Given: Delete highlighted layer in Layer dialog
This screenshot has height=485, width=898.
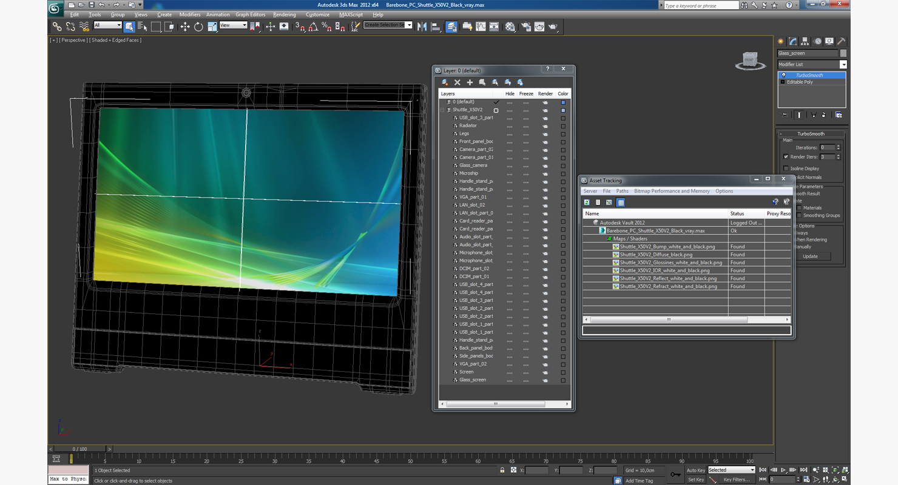Looking at the screenshot, I should coord(457,82).
